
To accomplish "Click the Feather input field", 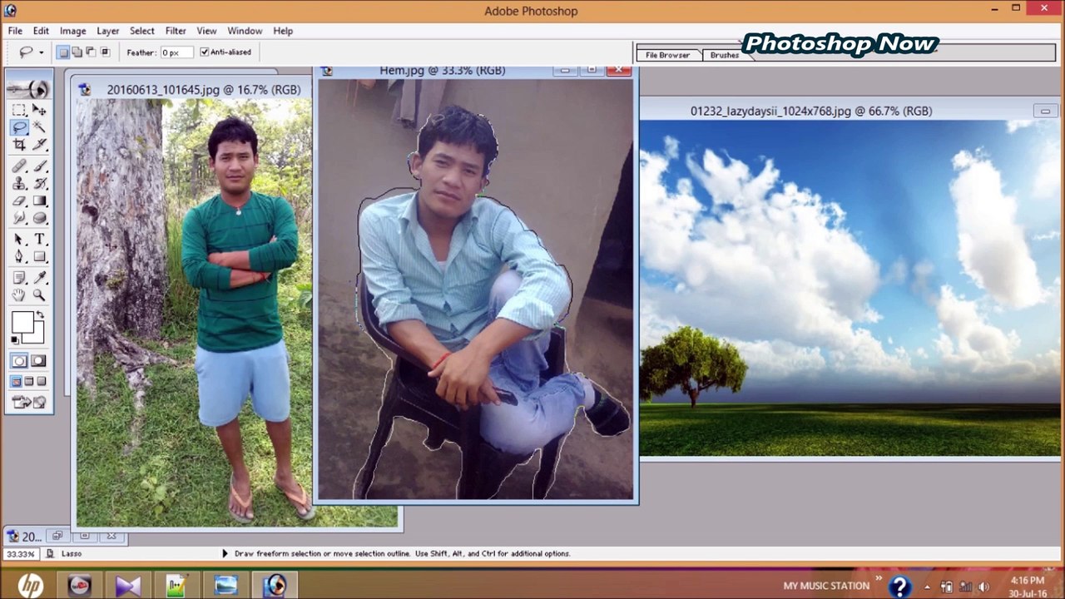I will click(176, 52).
